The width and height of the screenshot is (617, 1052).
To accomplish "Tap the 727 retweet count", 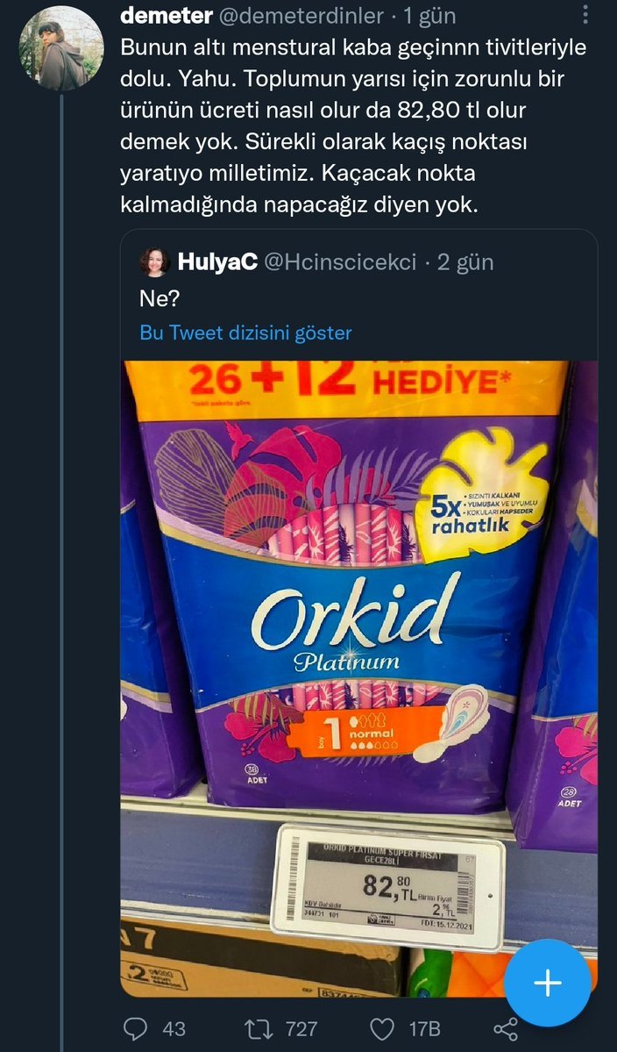I will click(301, 1028).
